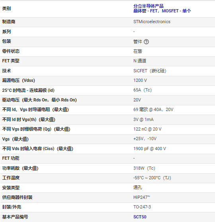The image size is (215, 222).
Task: Click the HiP247 supplier package value
Action: [142, 197]
